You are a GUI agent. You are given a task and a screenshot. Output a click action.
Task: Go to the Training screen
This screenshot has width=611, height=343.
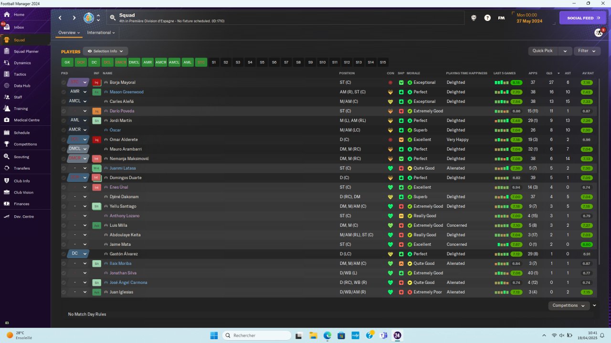pos(21,109)
